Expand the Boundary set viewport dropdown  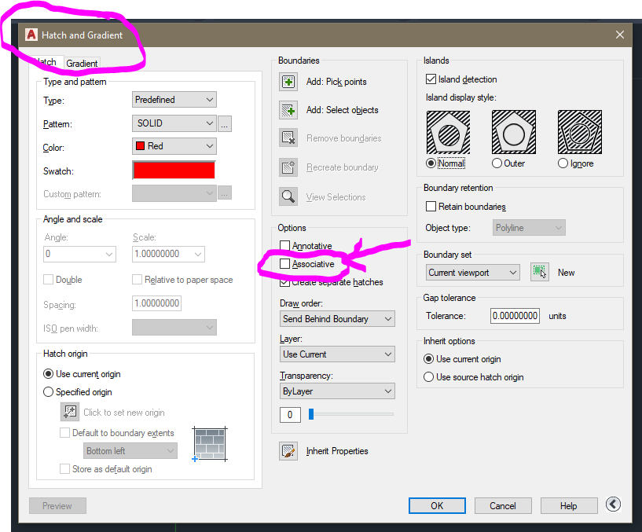[471, 272]
